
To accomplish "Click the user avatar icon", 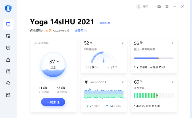I will click(x=139, y=6).
